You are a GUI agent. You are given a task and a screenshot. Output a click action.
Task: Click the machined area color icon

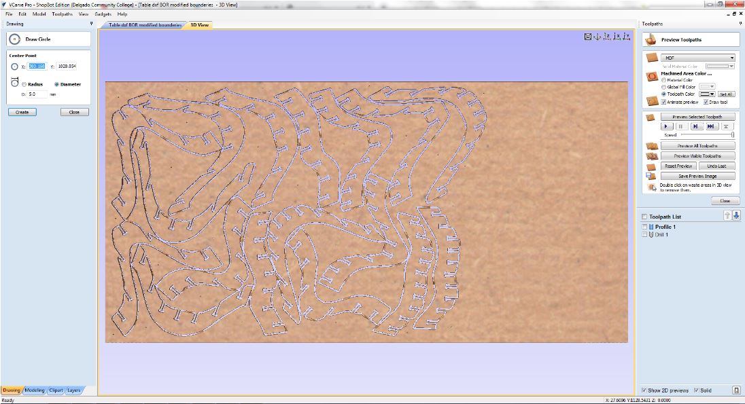coord(652,77)
